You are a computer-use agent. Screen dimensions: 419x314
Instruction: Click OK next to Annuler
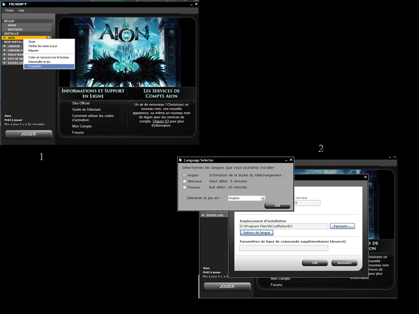pyautogui.click(x=315, y=263)
